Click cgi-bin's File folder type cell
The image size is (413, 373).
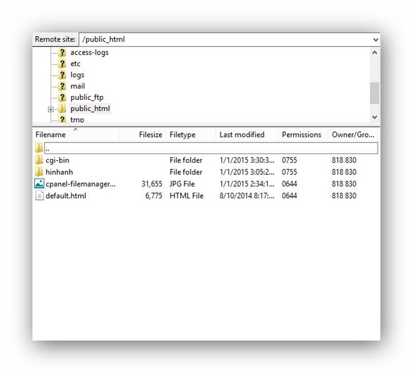186,160
